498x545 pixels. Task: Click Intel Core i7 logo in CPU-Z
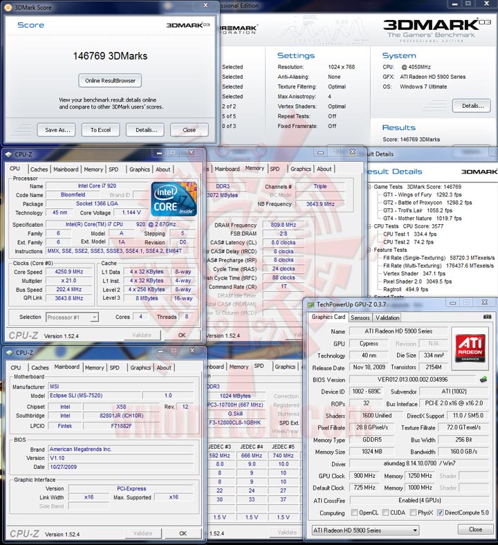point(174,199)
